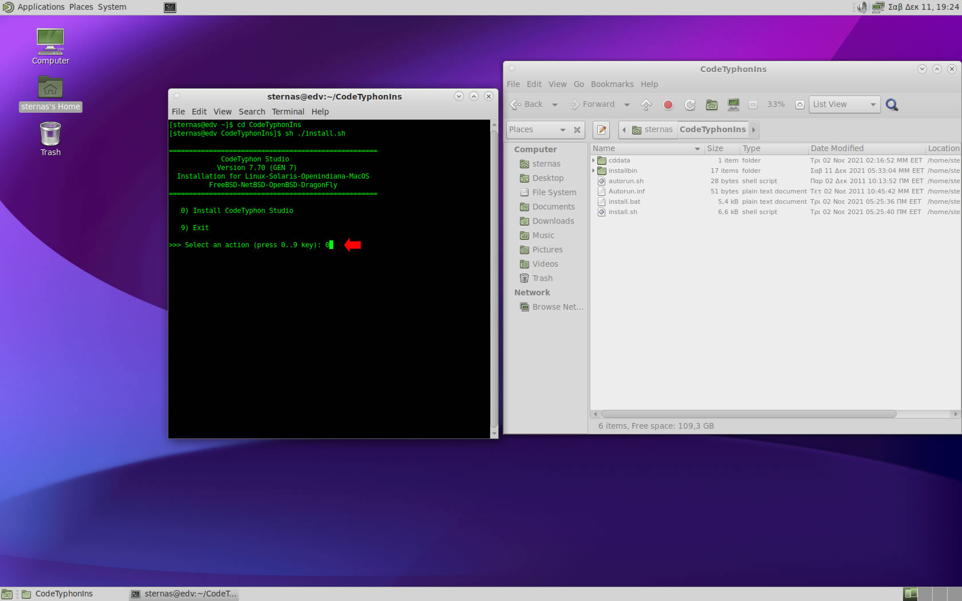The height and width of the screenshot is (601, 962).
Task: Expand the cddata folder tree arrow
Action: 593,160
